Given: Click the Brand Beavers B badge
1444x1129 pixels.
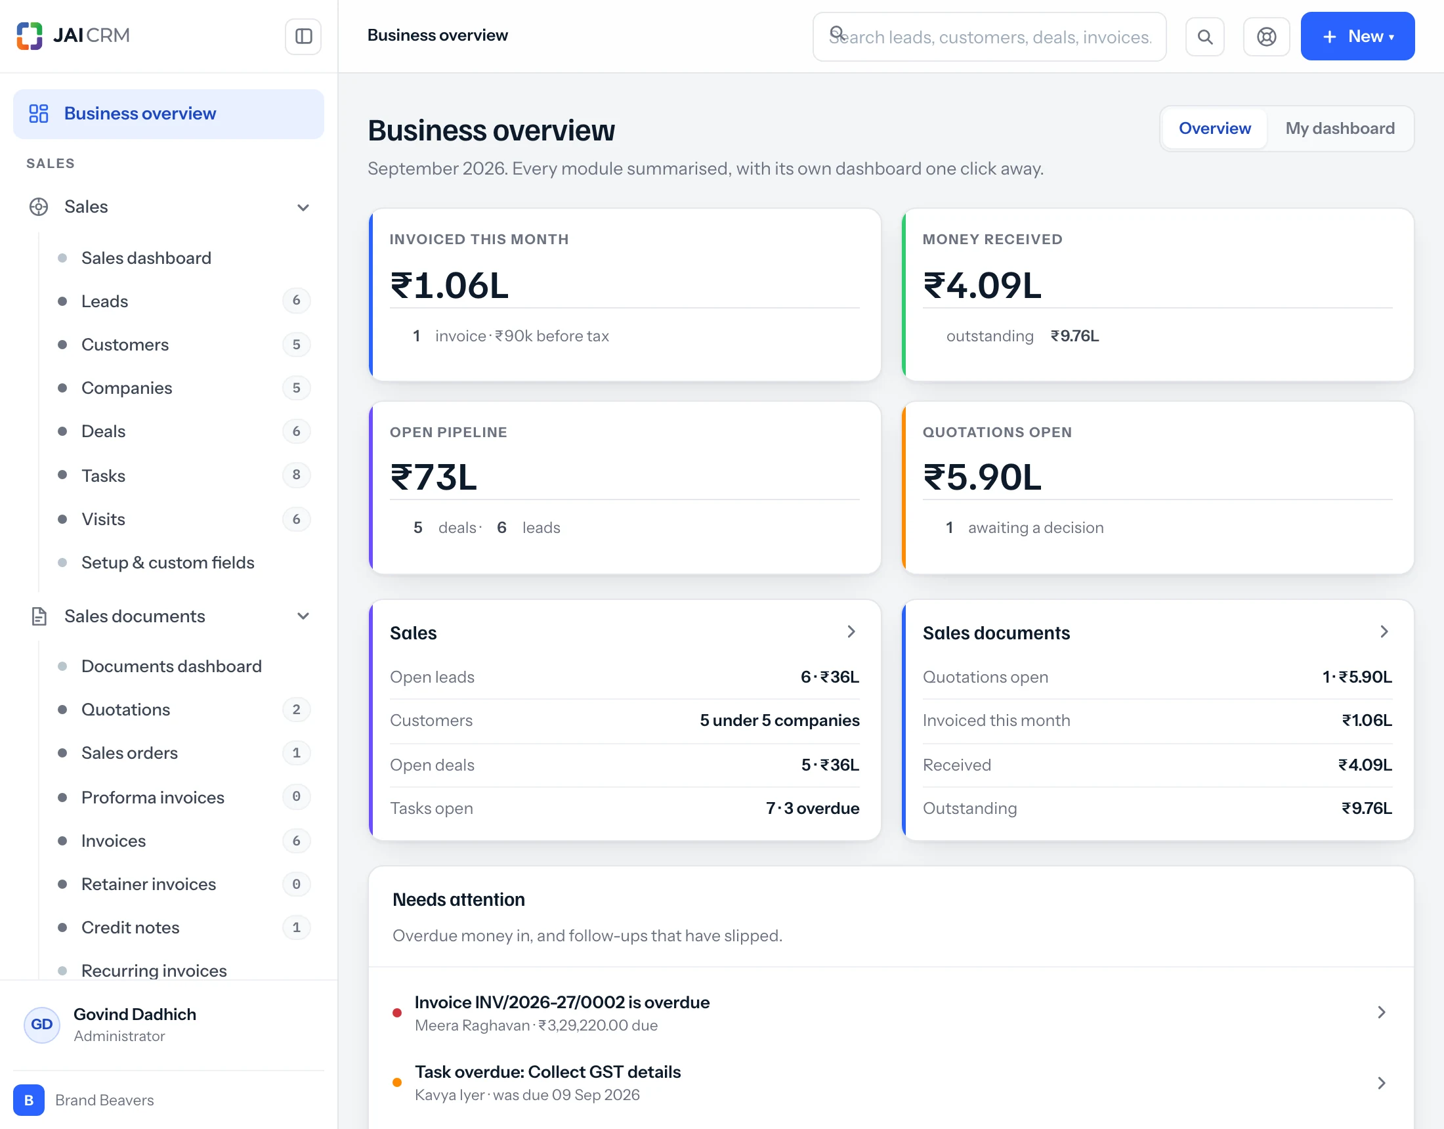Looking at the screenshot, I should [29, 1100].
